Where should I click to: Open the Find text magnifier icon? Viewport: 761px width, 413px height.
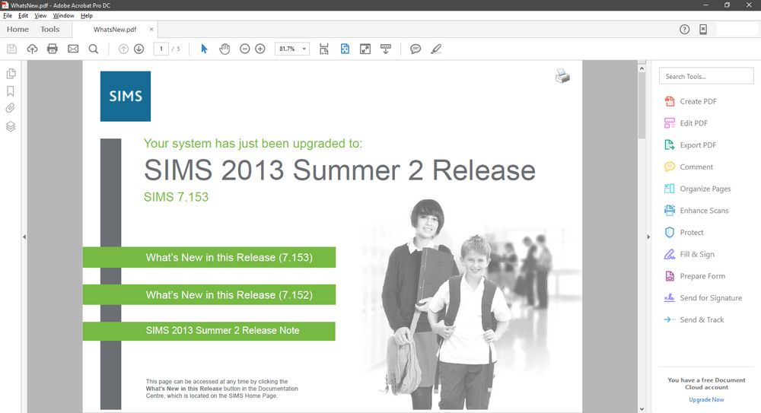point(93,49)
